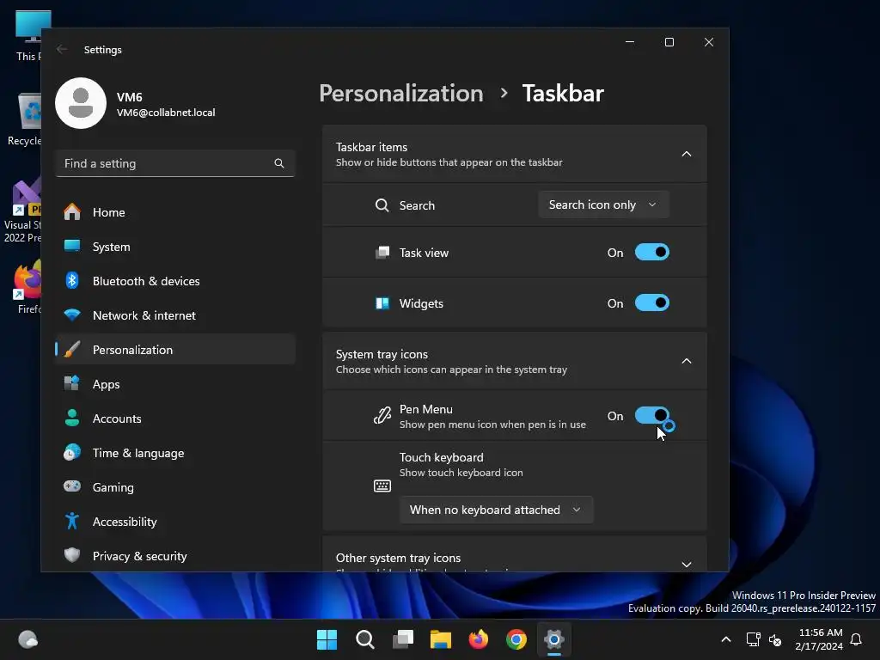Launch File Explorer from the taskbar
This screenshot has height=660, width=880.
tap(441, 639)
